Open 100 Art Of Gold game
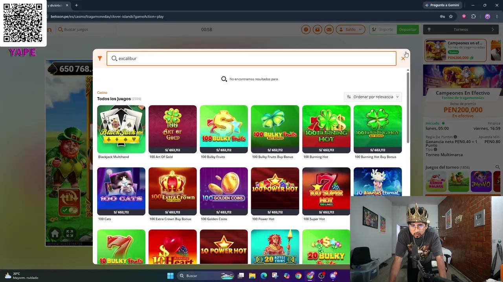503x282 pixels. (173, 129)
